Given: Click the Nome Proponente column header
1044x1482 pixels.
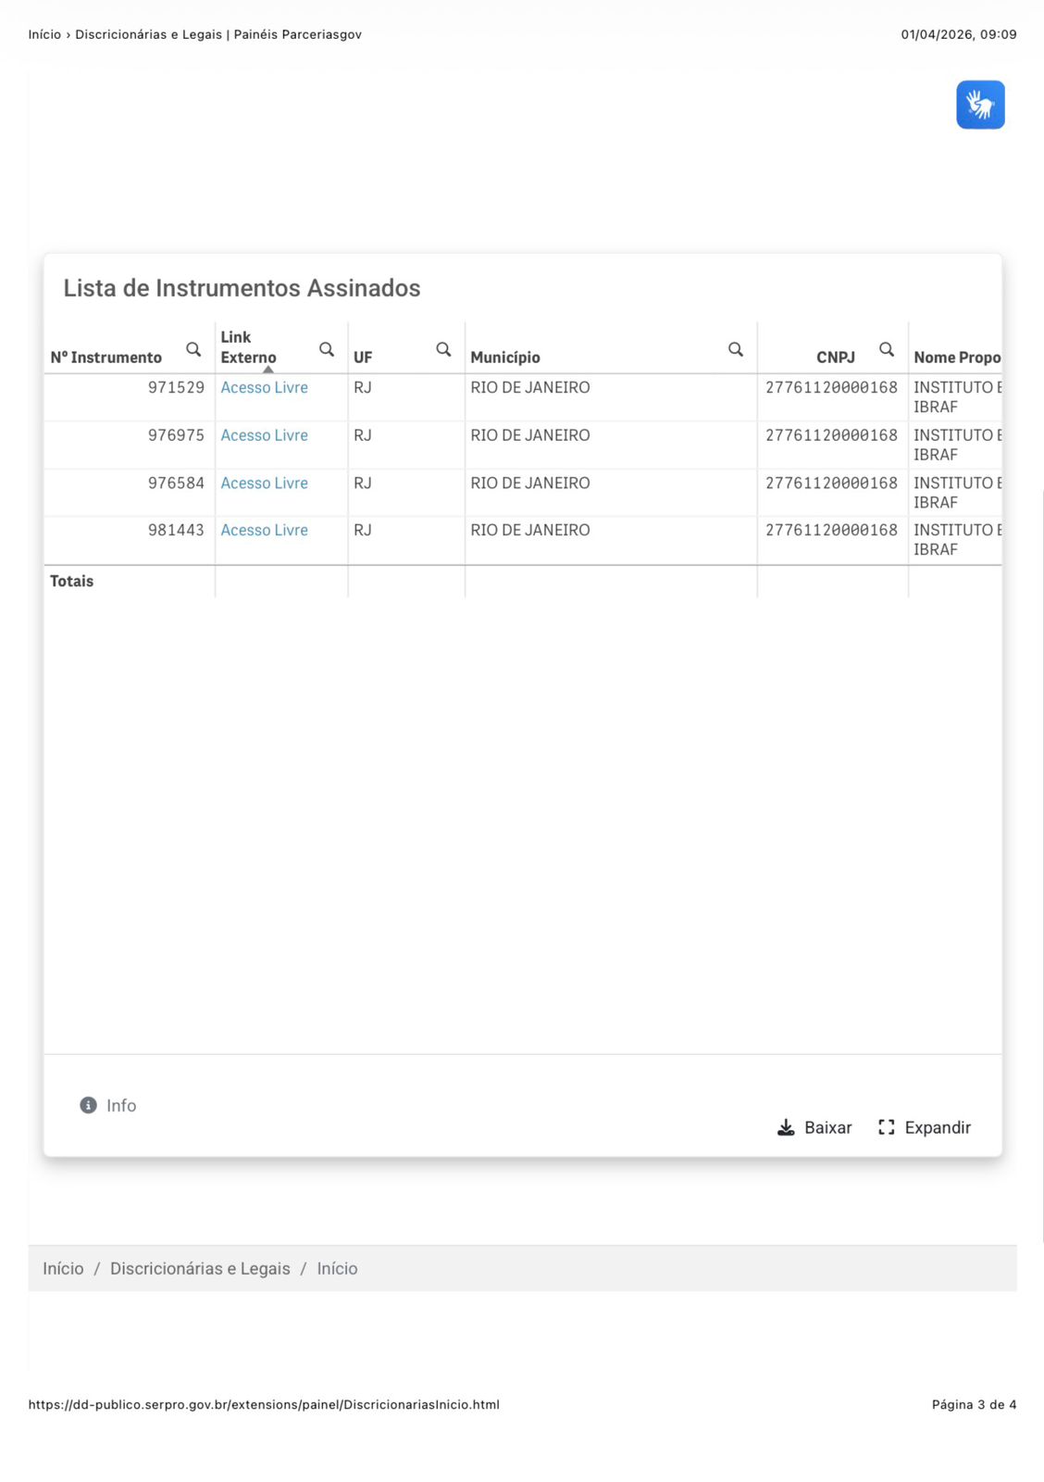Looking at the screenshot, I should coord(956,358).
